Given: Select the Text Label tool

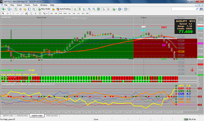Looking at the screenshot, I should (x=40, y=13).
